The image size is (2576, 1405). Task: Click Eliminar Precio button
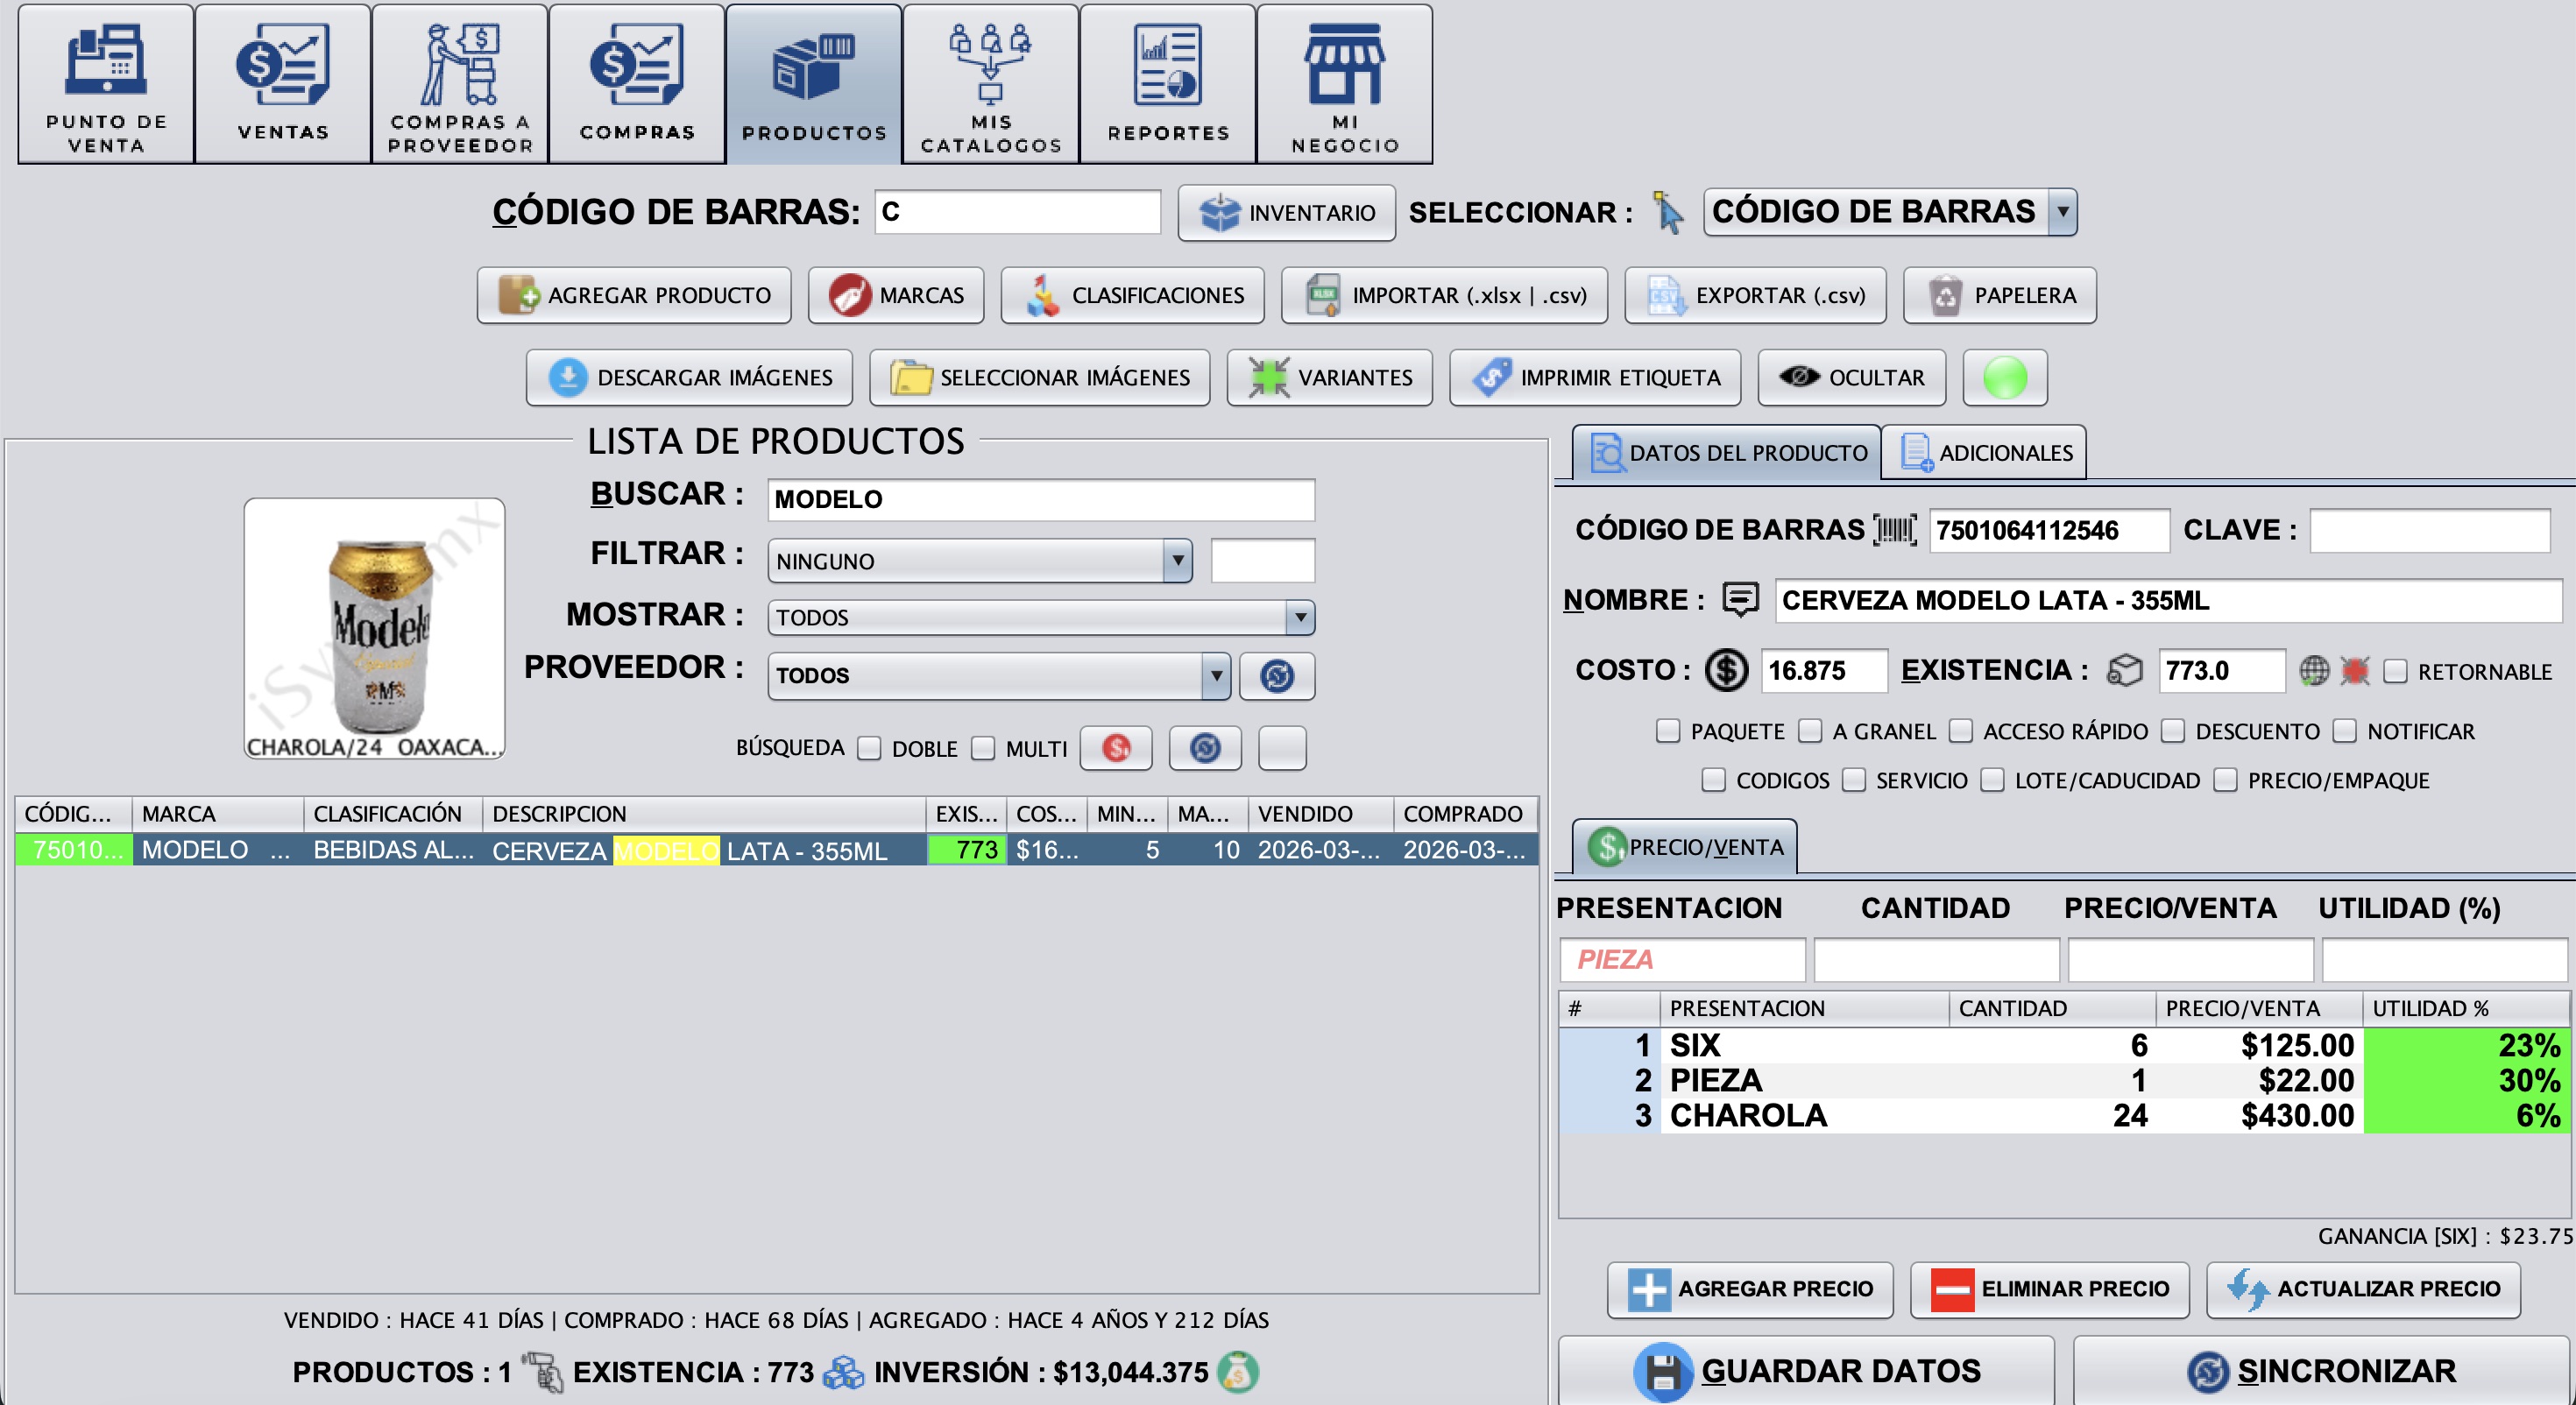tap(2049, 1289)
